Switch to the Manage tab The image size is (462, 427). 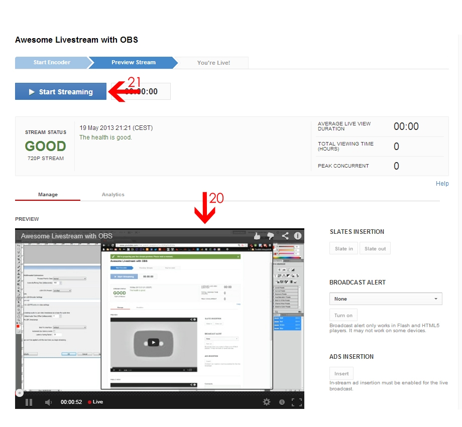tap(48, 195)
